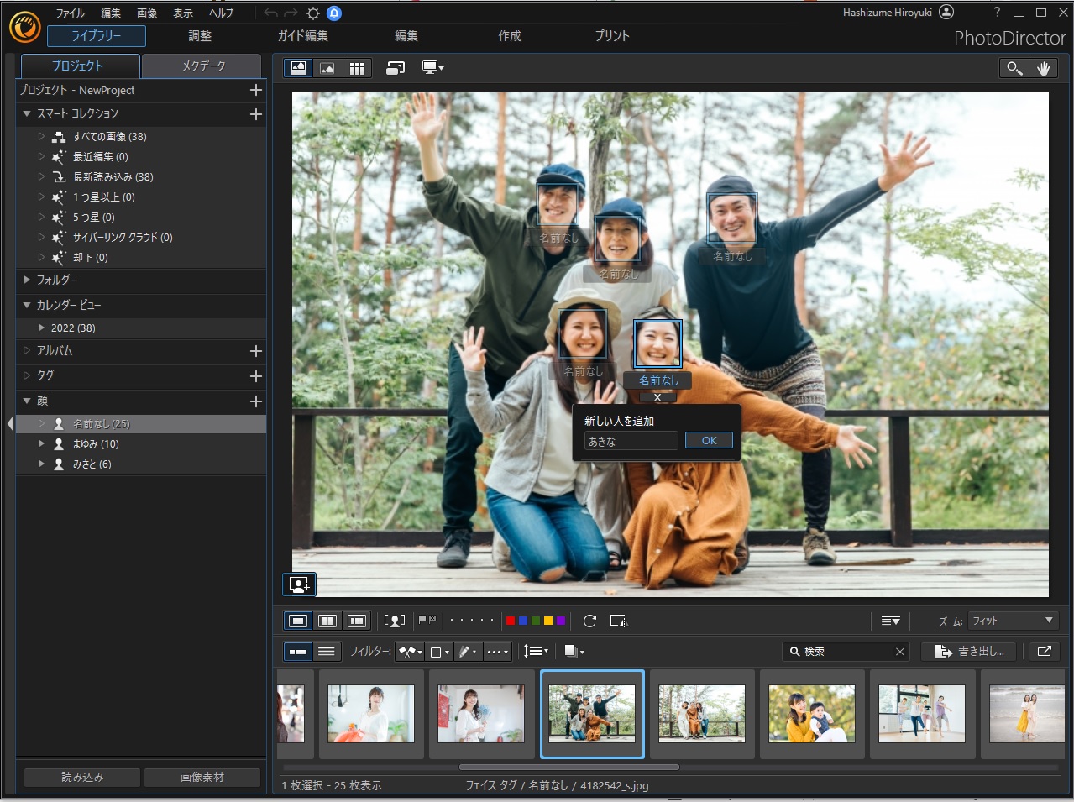Toggle the compare two-pane view
The width and height of the screenshot is (1074, 802).
(327, 621)
